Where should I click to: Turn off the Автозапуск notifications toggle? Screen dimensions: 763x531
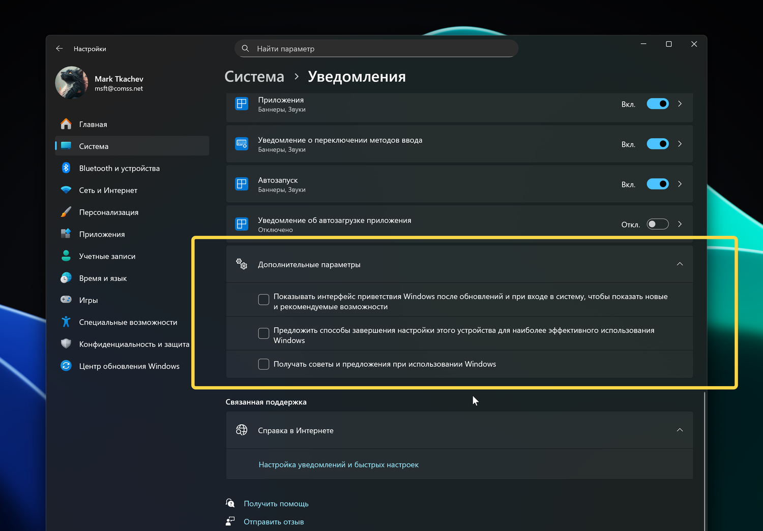(x=657, y=184)
